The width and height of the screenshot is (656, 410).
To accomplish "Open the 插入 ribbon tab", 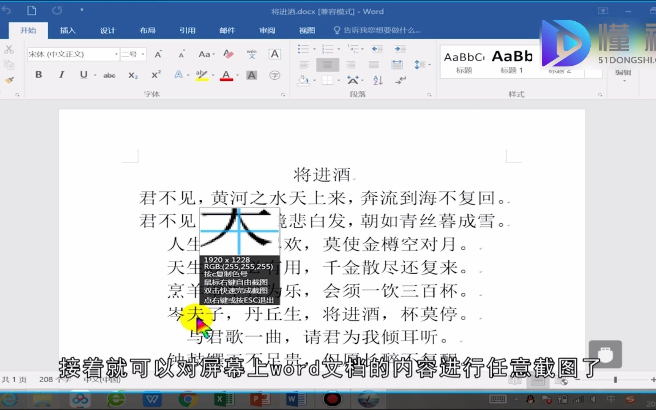I will (68, 30).
